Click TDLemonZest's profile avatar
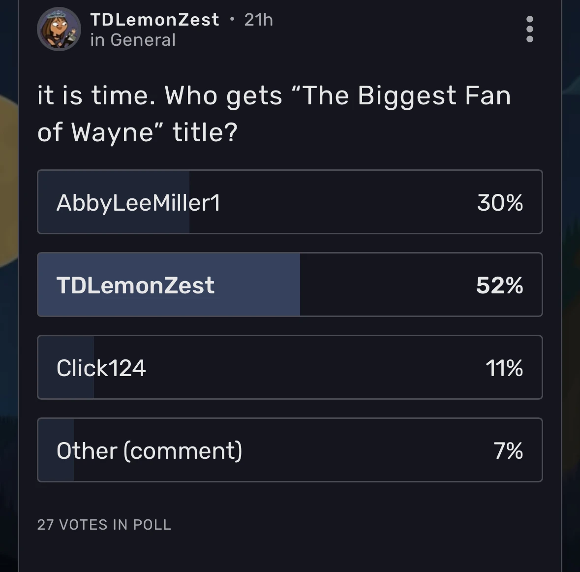Image resolution: width=580 pixels, height=572 pixels. click(x=59, y=29)
